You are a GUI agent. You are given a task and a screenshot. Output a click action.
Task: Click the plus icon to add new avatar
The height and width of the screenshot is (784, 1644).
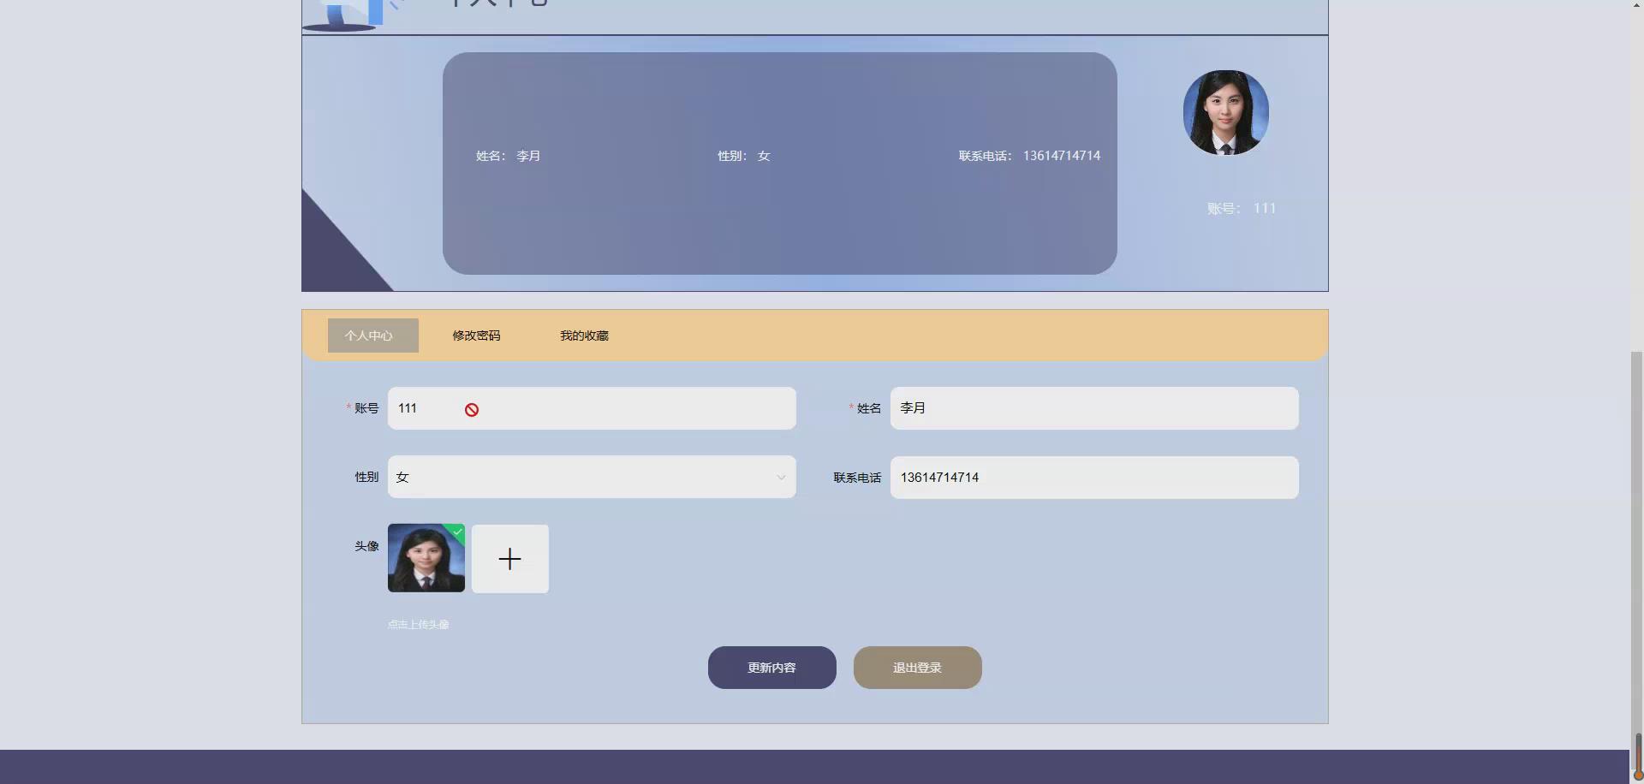click(x=509, y=558)
